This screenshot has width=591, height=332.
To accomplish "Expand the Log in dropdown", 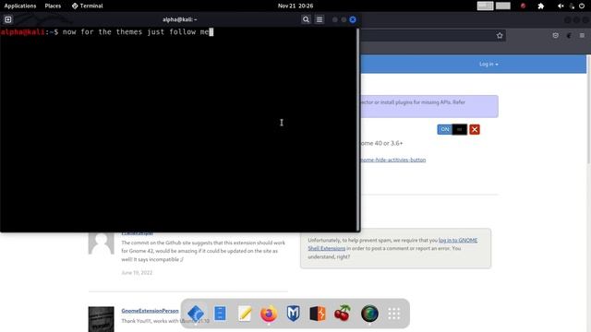I will [488, 64].
